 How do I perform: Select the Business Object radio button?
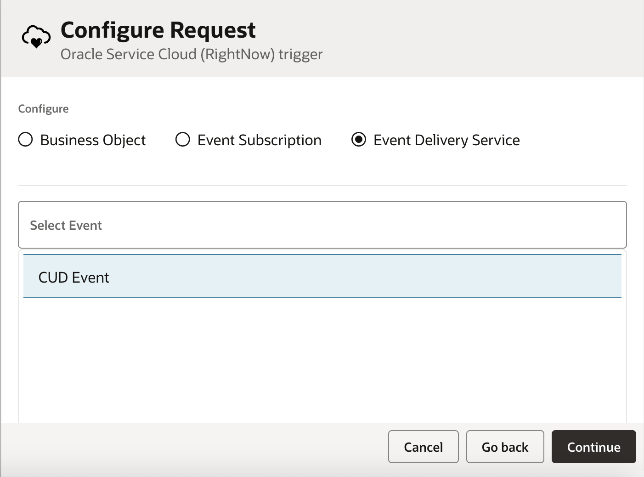coord(26,139)
